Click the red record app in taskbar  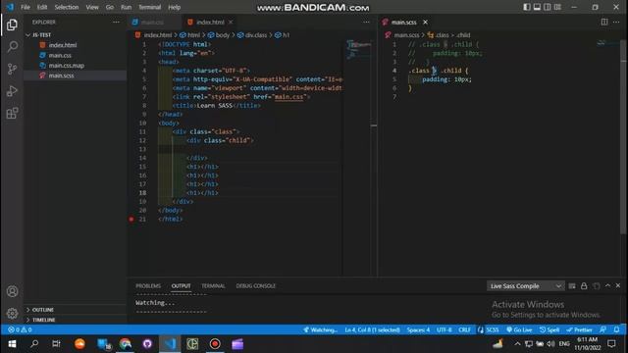215,344
